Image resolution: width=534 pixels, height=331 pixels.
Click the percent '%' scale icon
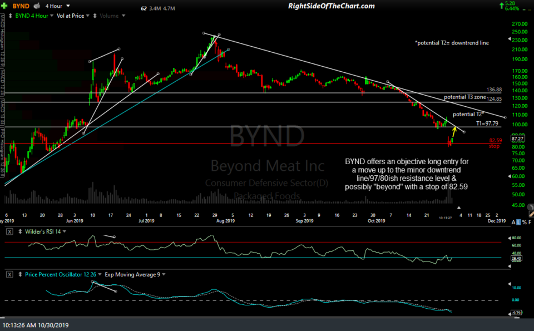point(524,222)
